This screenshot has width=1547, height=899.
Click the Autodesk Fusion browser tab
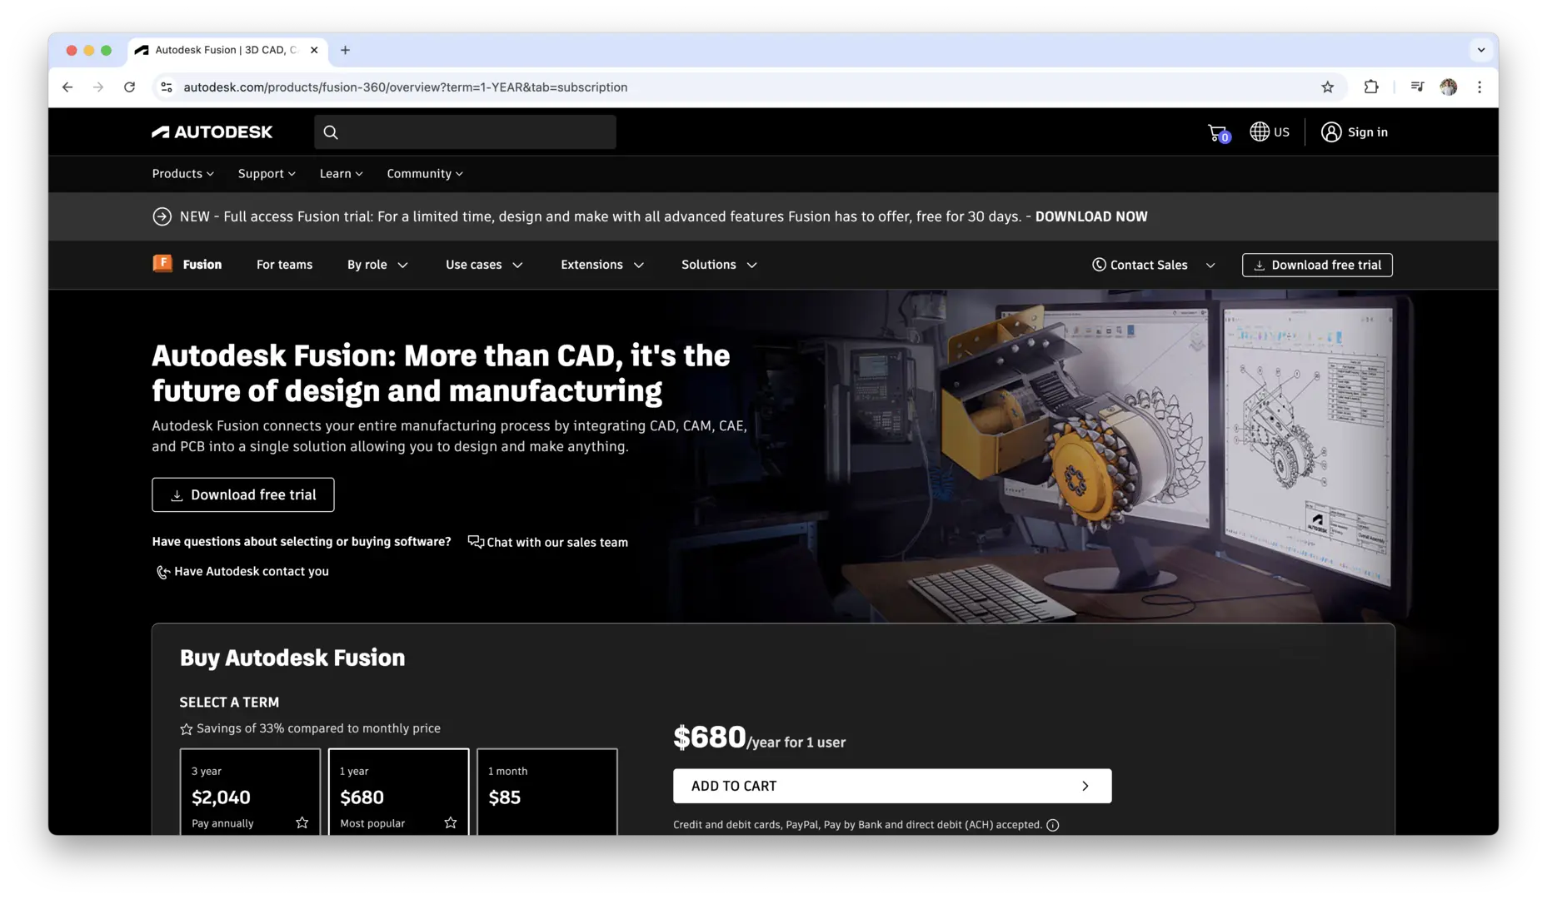click(227, 50)
